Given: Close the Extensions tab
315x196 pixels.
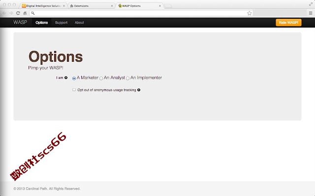Looking at the screenshot, I should click(x=112, y=6).
